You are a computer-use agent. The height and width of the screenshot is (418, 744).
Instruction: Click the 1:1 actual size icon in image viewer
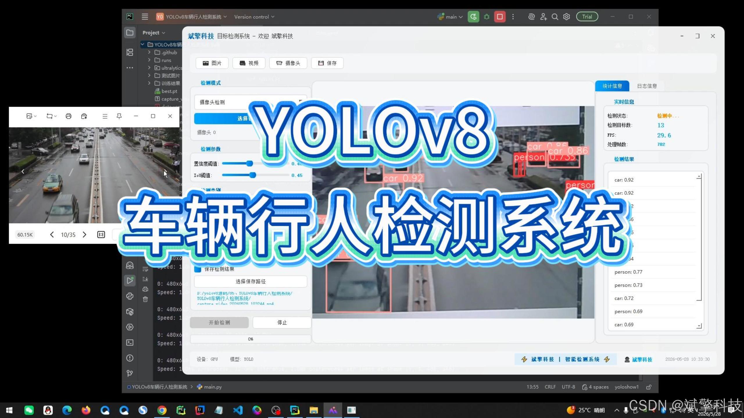(x=101, y=235)
